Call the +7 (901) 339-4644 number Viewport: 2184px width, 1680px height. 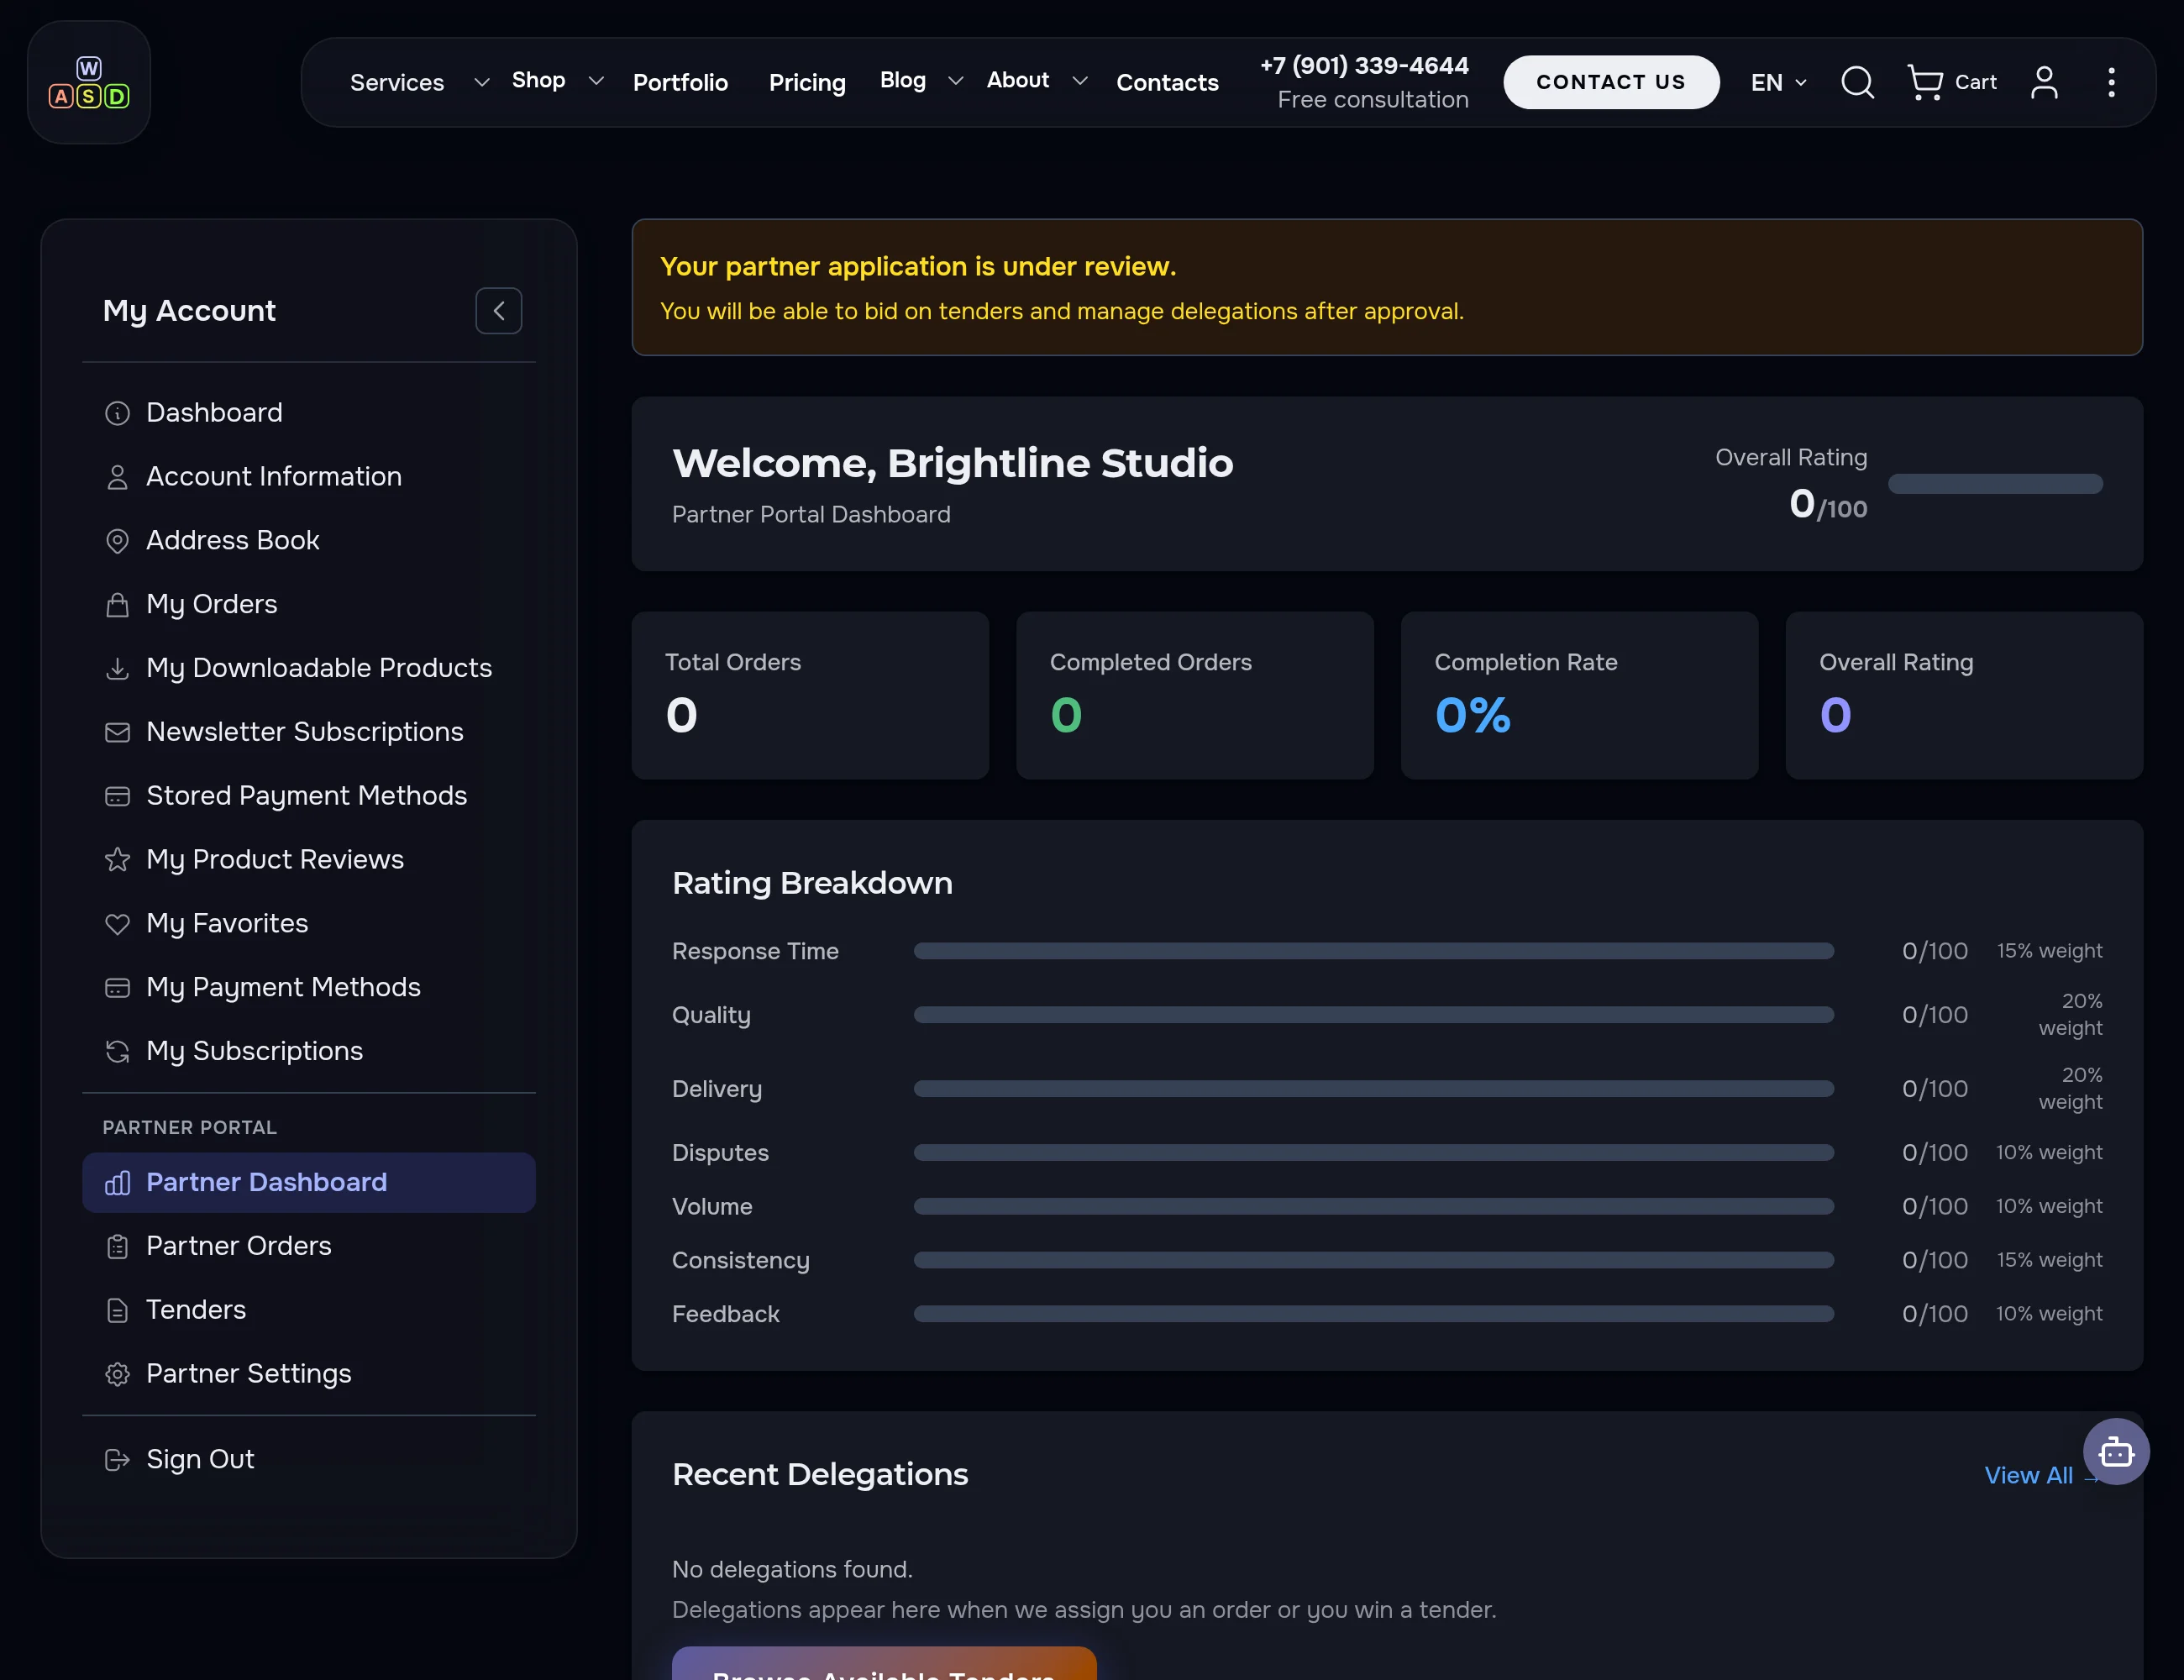(1364, 65)
